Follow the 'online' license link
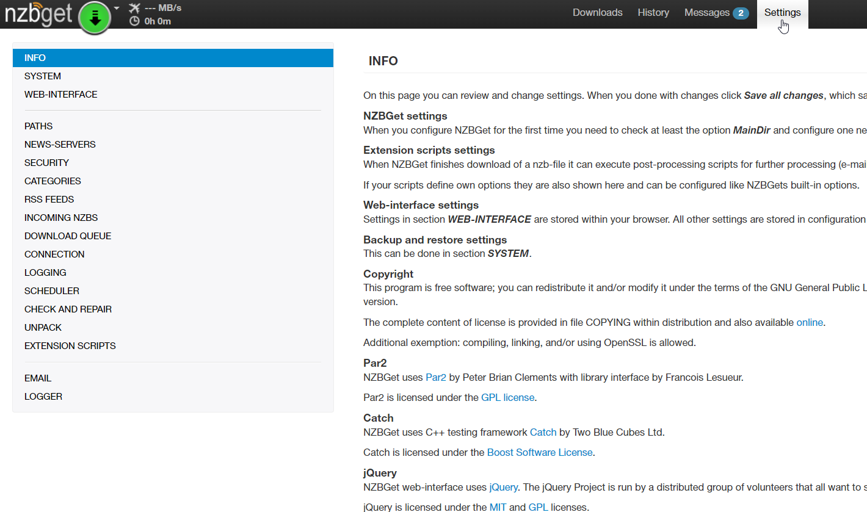The height and width of the screenshot is (512, 867). coord(810,322)
